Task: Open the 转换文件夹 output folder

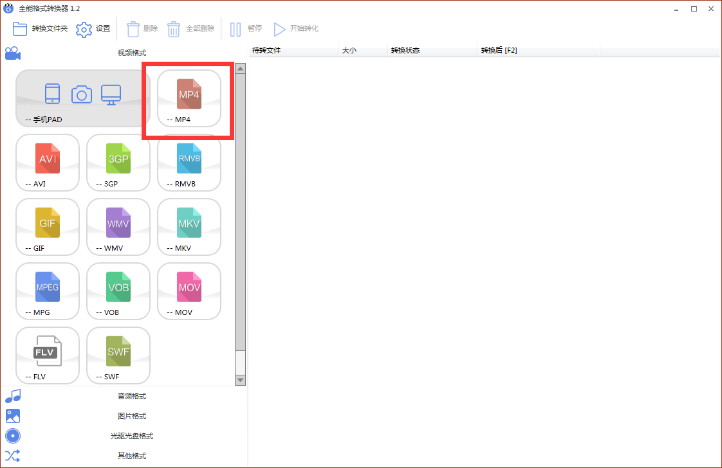Action: [41, 29]
